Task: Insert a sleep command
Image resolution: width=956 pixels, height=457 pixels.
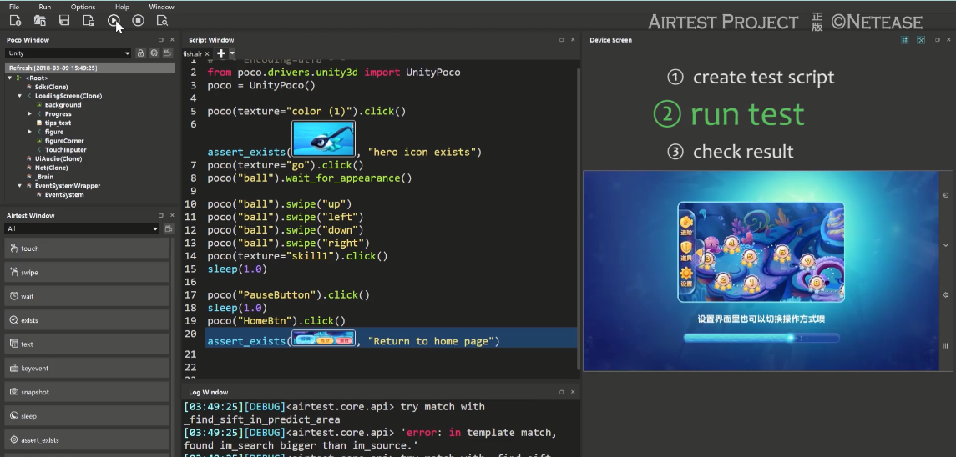Action: (87, 416)
